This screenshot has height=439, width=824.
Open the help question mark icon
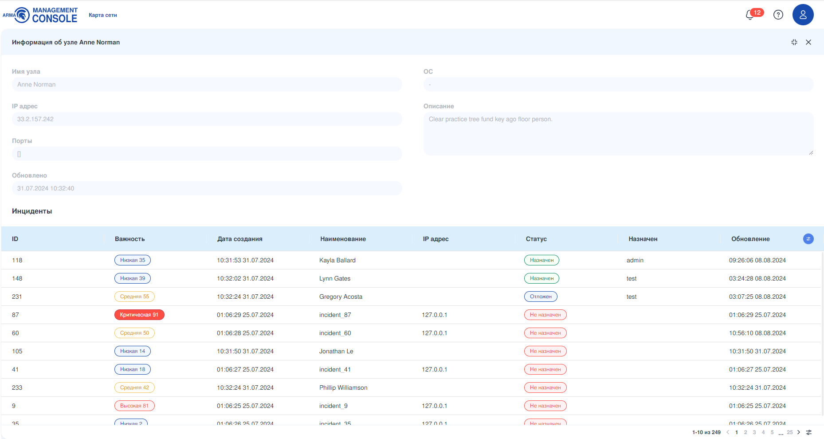[778, 15]
